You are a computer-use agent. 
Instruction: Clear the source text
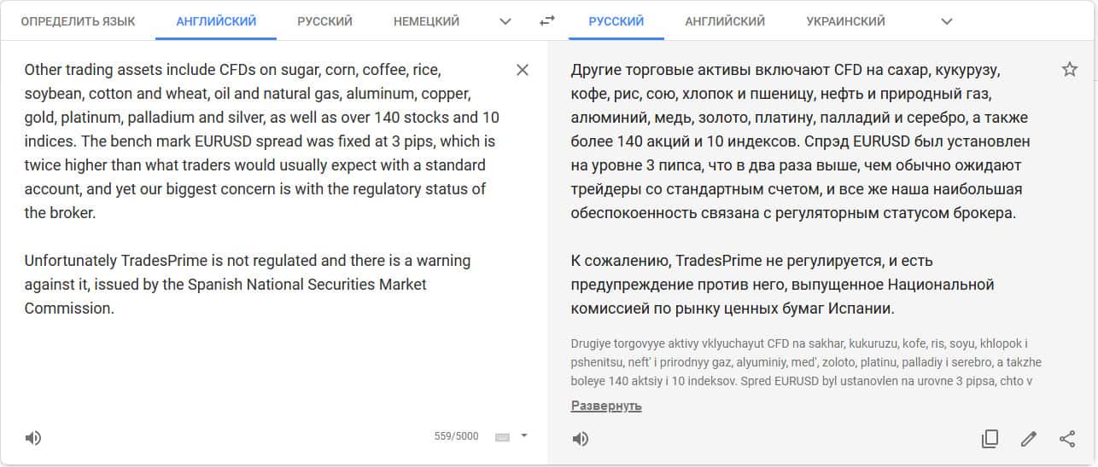point(523,70)
